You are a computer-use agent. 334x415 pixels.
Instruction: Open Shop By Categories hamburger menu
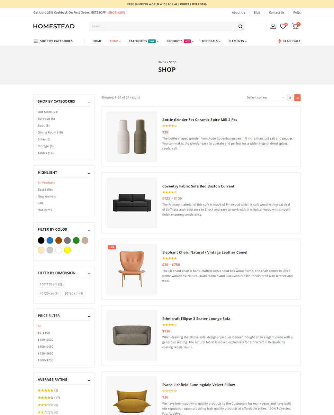click(x=36, y=41)
